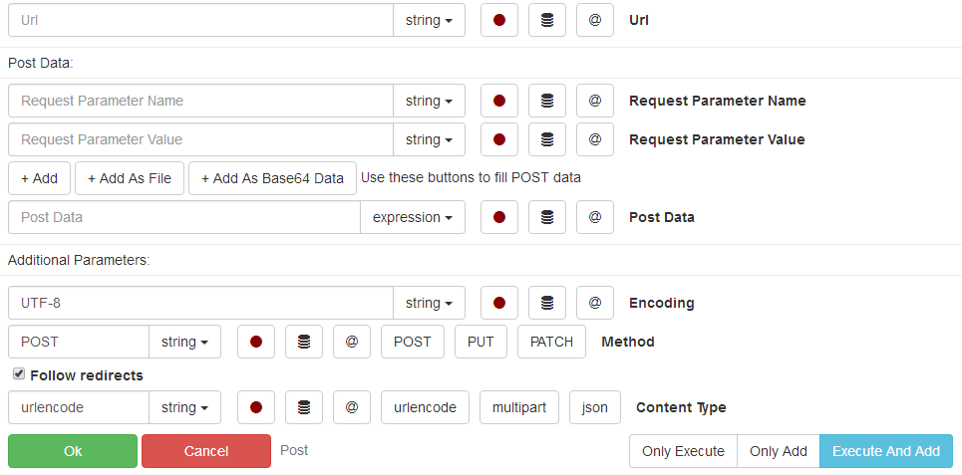The width and height of the screenshot is (962, 475).
Task: Open the Url string type dropdown
Action: pyautogui.click(x=430, y=20)
